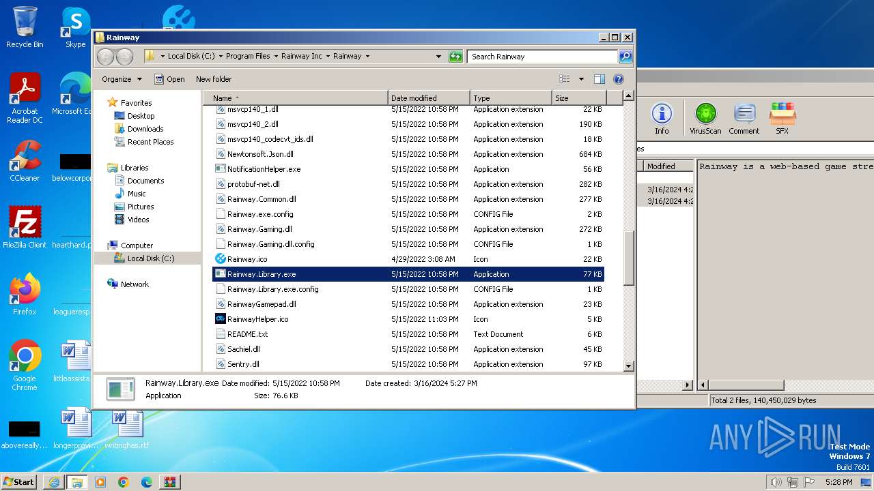Image resolution: width=874 pixels, height=491 pixels.
Task: Select the Sentry.dll file
Action: 243,364
